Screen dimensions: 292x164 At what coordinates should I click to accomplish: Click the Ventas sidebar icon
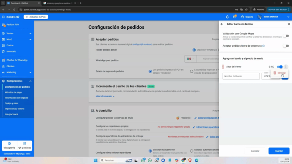[3, 33]
